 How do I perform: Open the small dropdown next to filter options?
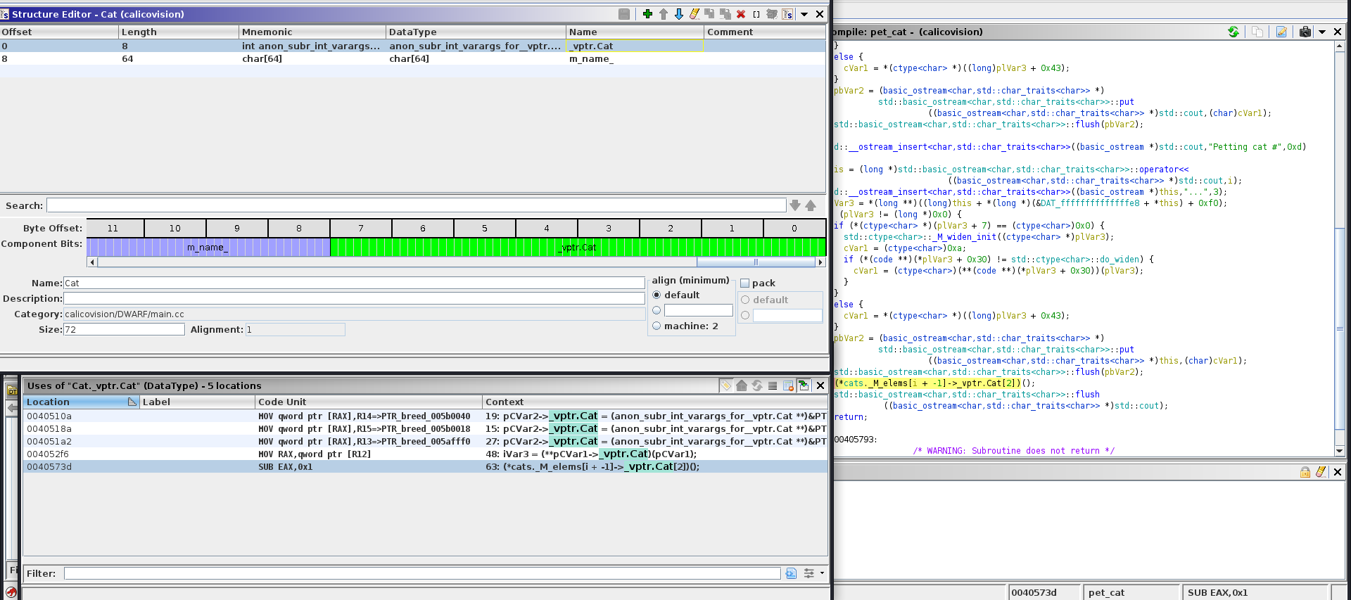point(822,573)
